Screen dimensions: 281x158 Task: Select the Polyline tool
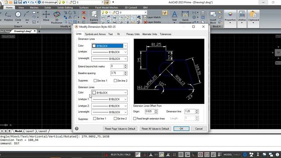click(x=8, y=17)
